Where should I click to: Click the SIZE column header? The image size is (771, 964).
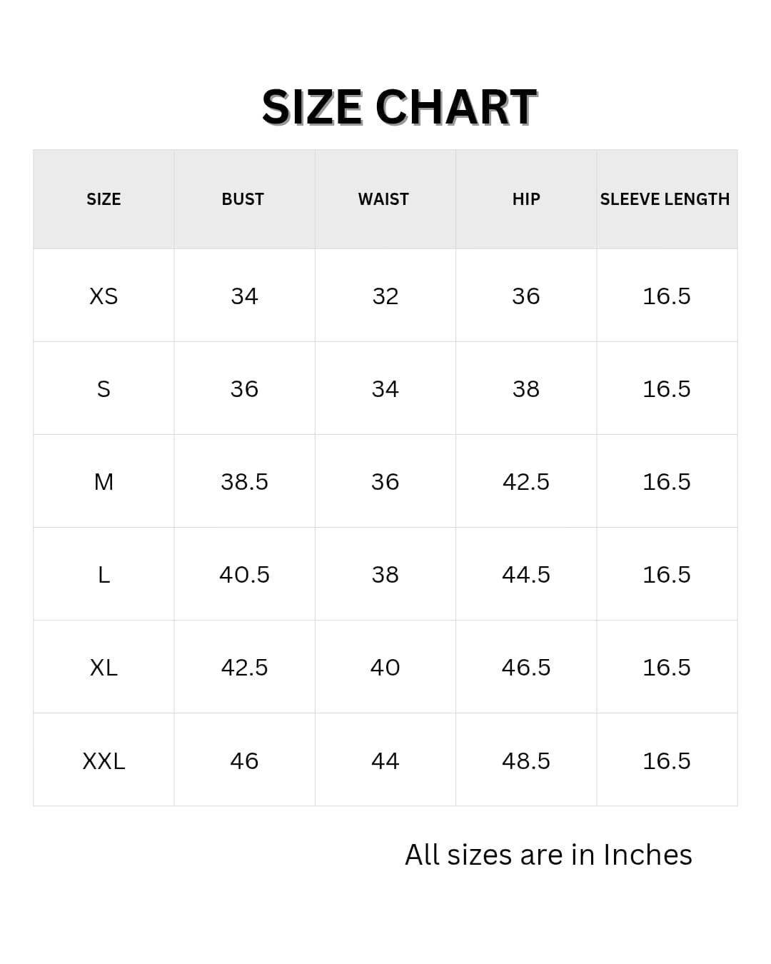click(x=104, y=199)
